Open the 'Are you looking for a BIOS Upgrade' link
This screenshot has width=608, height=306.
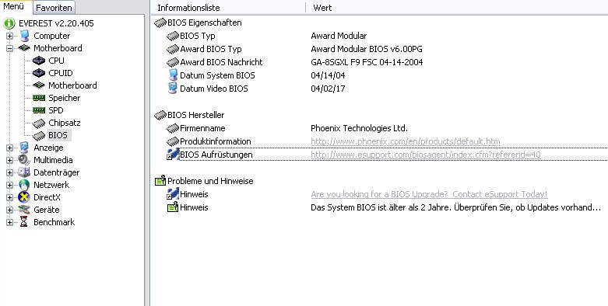pos(429,194)
